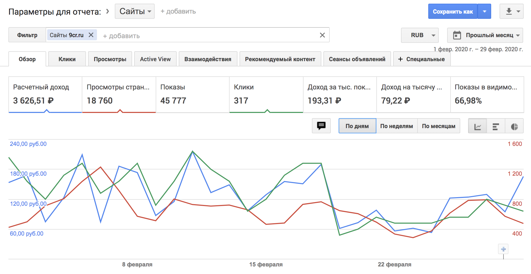Open the chart annotations comment icon
This screenshot has height=274, width=531.
[321, 126]
